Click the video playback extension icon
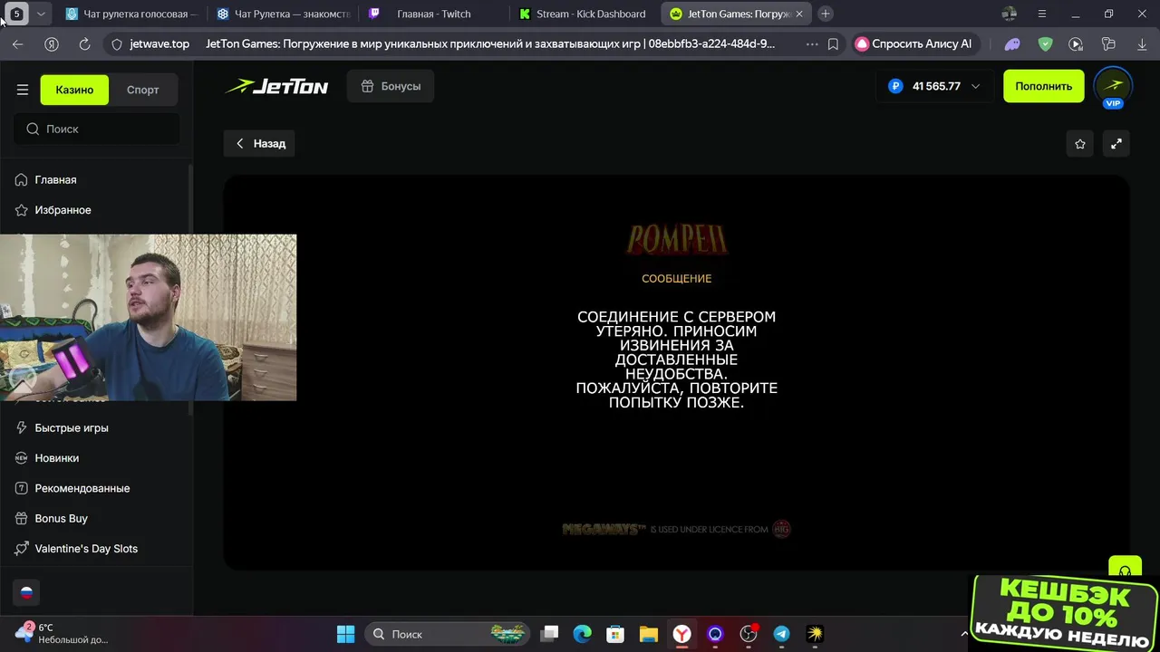Image resolution: width=1160 pixels, height=652 pixels. 1076,43
